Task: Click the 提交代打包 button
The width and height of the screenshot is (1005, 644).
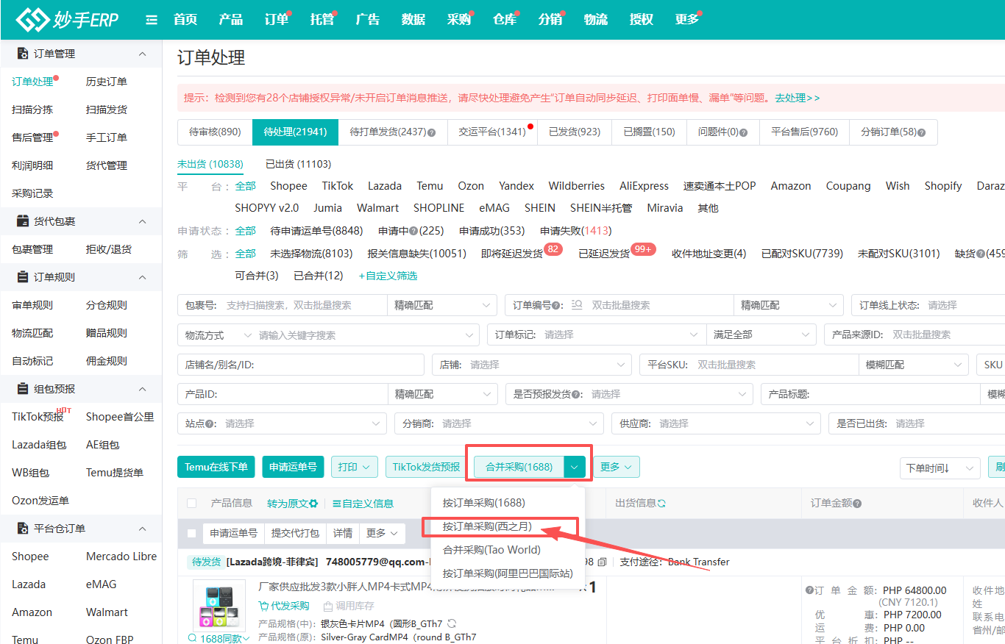Action: tap(295, 533)
